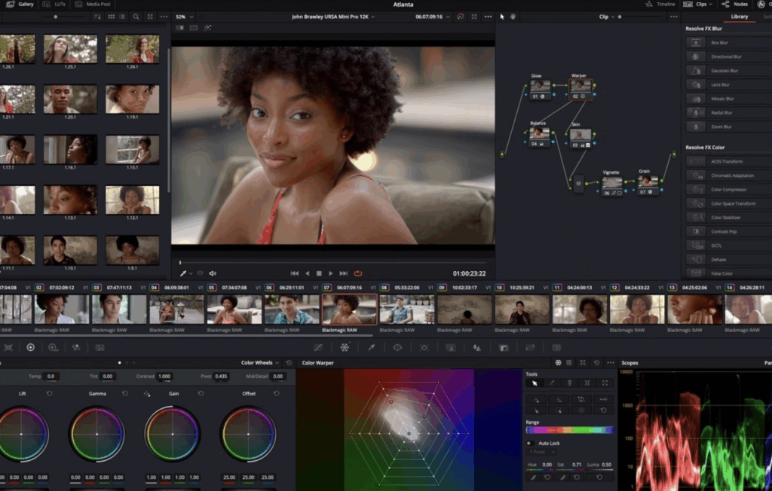The height and width of the screenshot is (491, 772).
Task: Play the clip in reverse
Action: coord(308,273)
